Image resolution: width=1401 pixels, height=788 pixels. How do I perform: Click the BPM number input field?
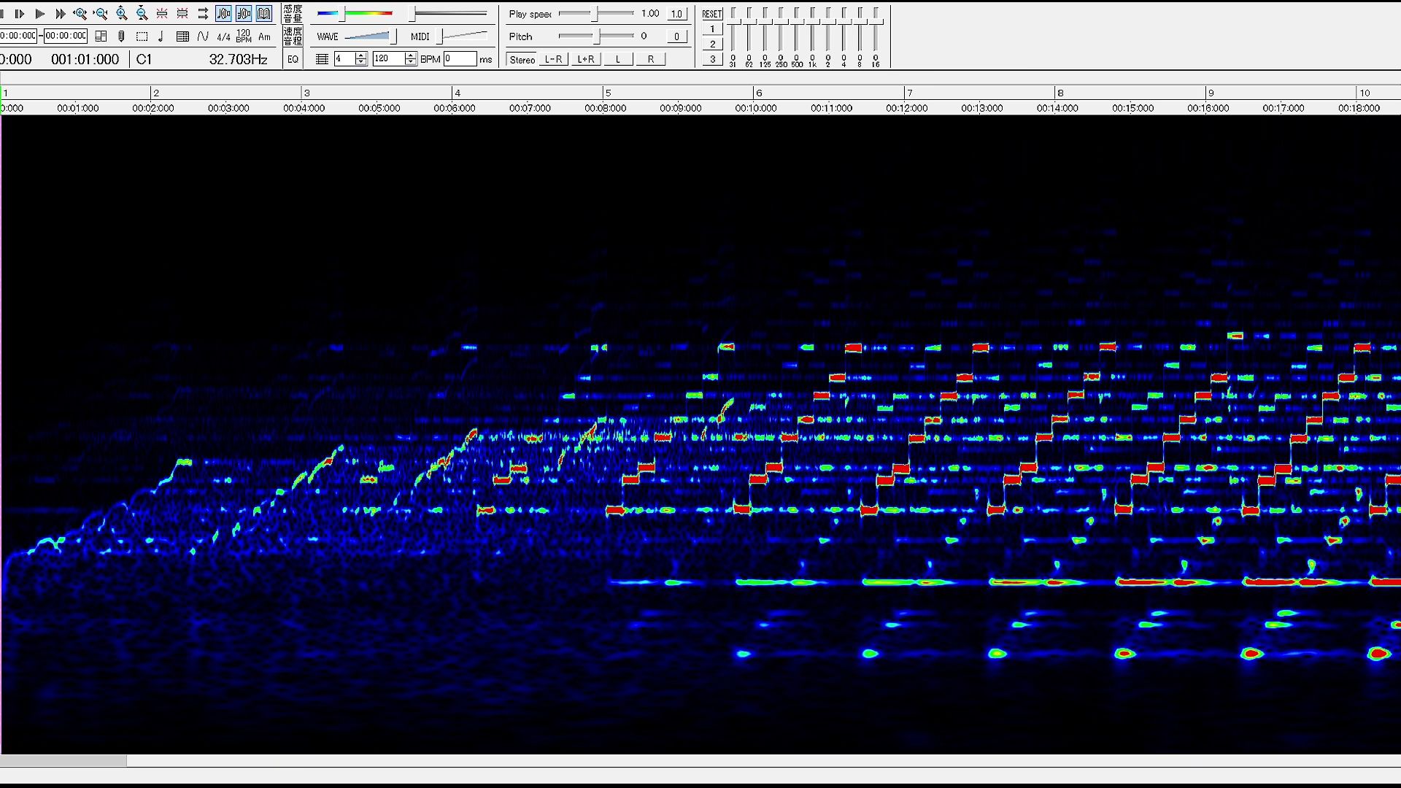tap(460, 58)
